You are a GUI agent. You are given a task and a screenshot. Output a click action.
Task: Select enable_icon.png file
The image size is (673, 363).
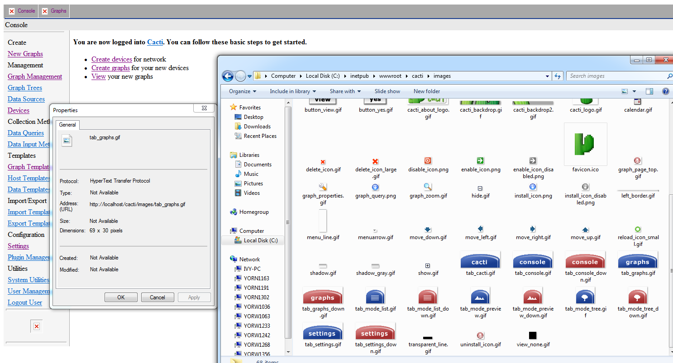coord(480,160)
